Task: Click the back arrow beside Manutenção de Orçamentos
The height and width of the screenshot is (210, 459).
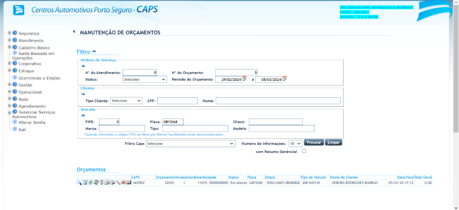Action: point(74,31)
